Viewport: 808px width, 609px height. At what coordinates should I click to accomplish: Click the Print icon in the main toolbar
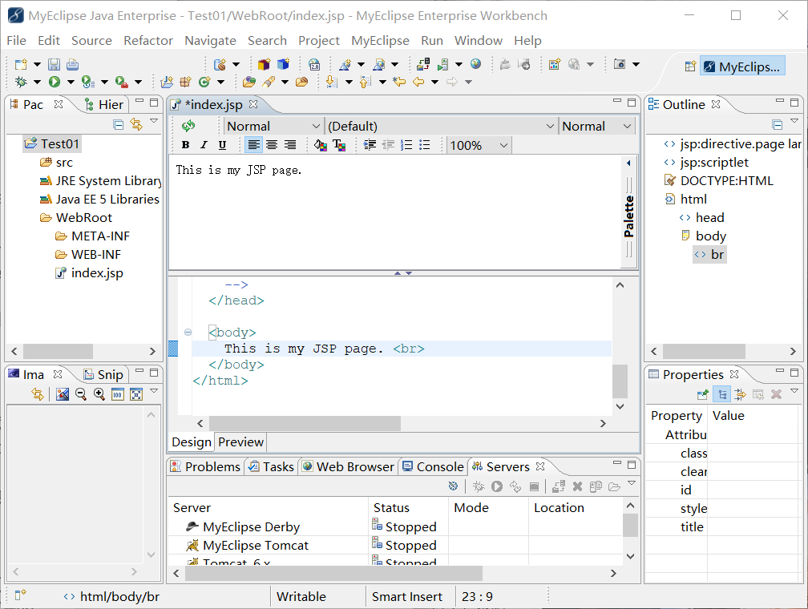tap(73, 64)
